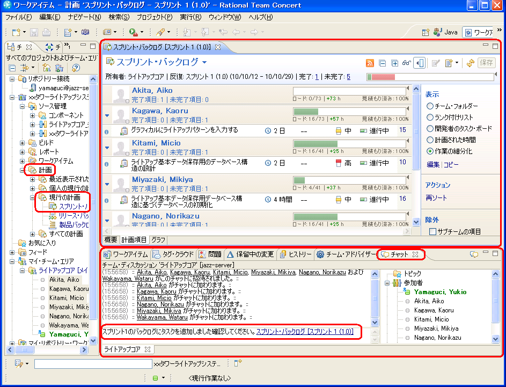This screenshot has height=387, width=506.
Task: Toggle the side panel icon in plan header
Action: (x=420, y=63)
